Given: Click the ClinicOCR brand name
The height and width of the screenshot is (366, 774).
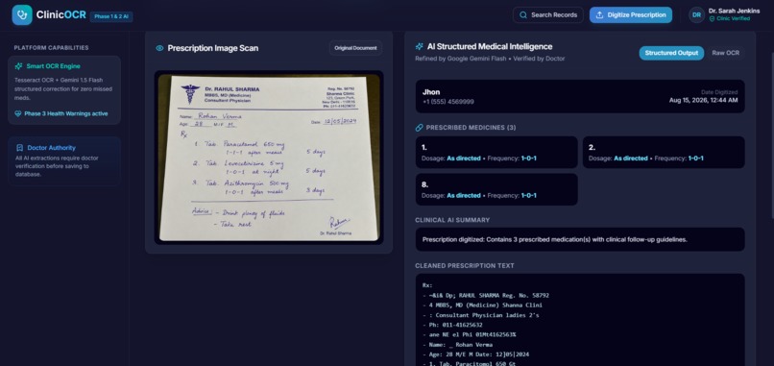Looking at the screenshot, I should (x=60, y=14).
